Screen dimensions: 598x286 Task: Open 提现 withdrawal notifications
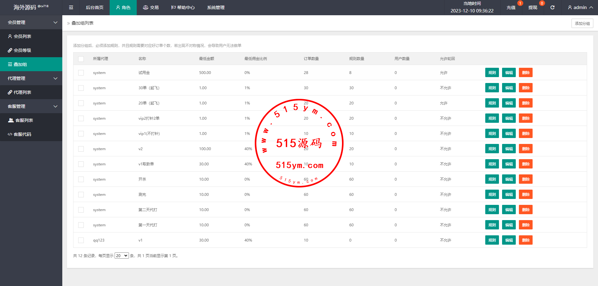click(533, 7)
